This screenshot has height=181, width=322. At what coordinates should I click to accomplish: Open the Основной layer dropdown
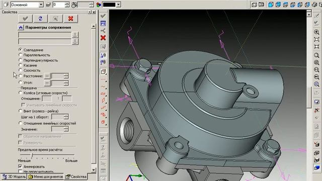tap(41, 5)
